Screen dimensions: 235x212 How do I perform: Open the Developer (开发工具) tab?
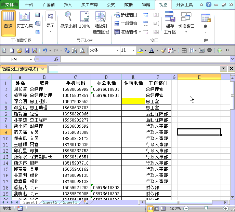pyautogui.click(x=184, y=5)
